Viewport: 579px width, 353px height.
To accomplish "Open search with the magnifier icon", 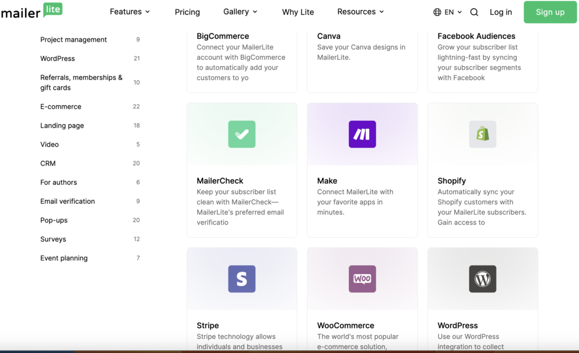I will tap(474, 12).
